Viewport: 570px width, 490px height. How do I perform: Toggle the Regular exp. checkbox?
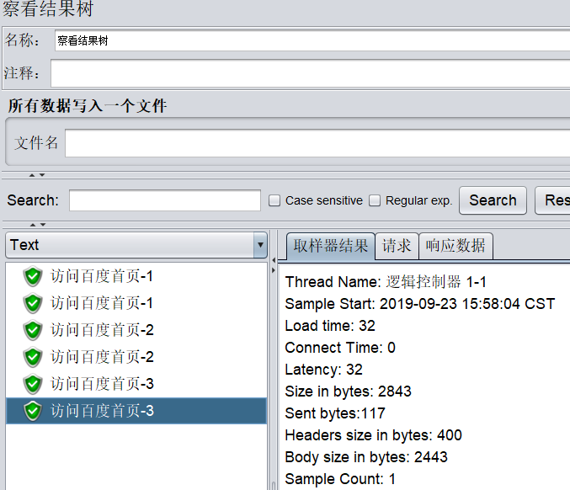(375, 200)
